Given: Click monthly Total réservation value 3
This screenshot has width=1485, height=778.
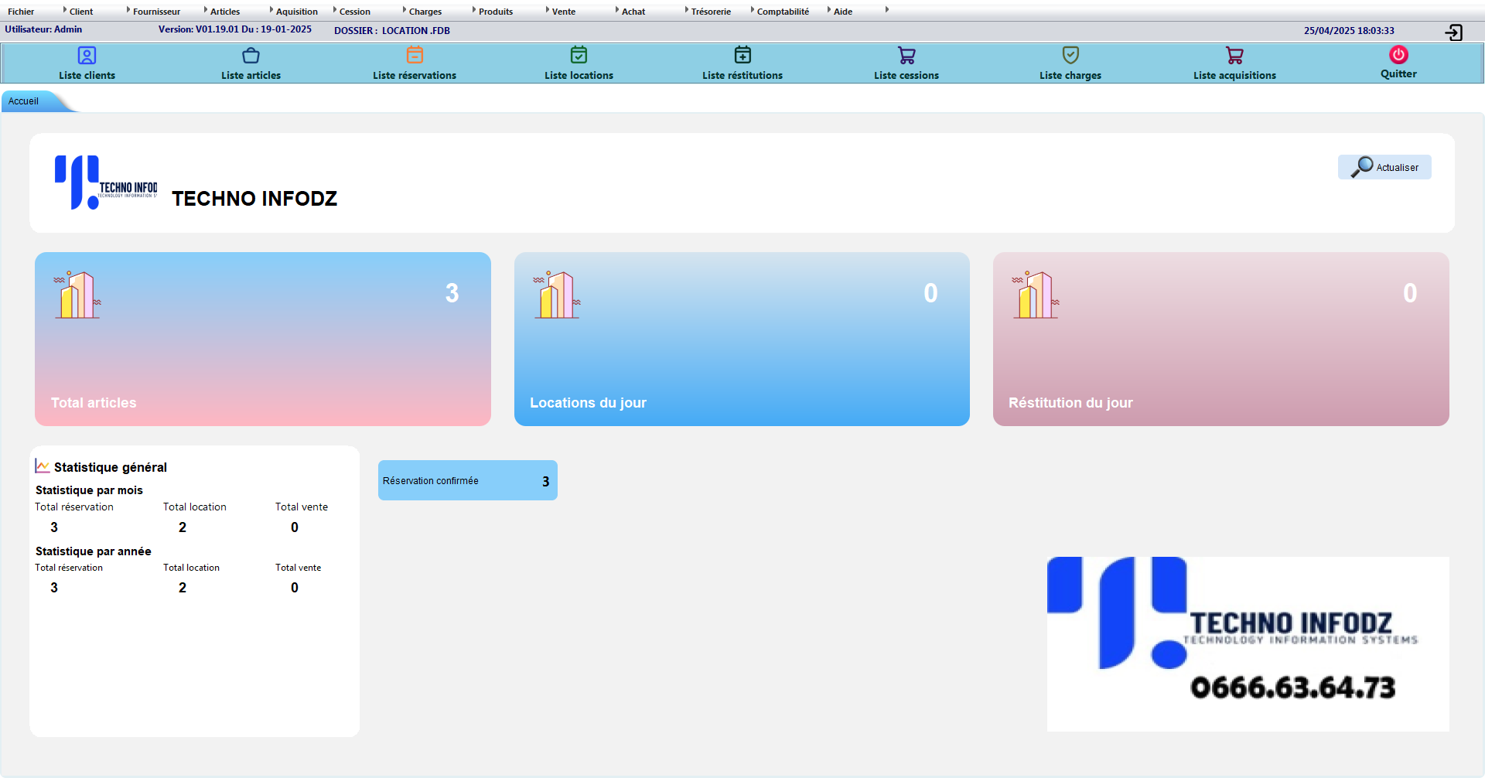Looking at the screenshot, I should coord(54,527).
